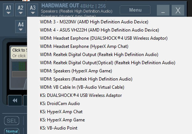The image size is (192, 134).
Task: Open the A1 hardware output dropdown
Action: coord(8,10)
